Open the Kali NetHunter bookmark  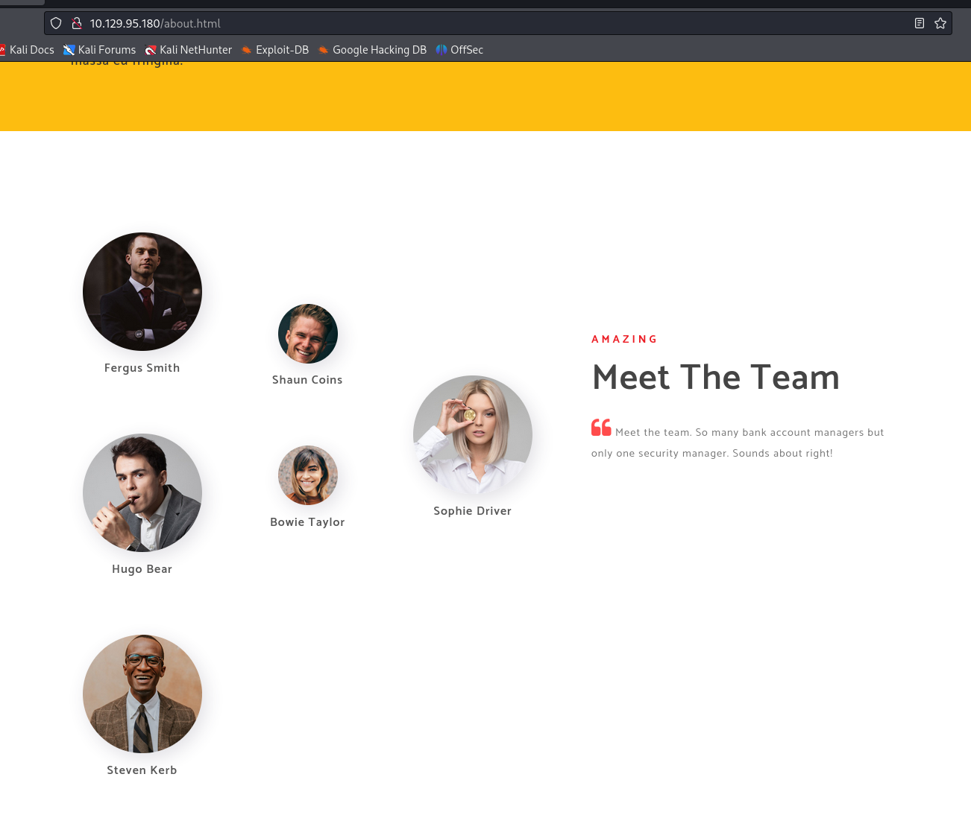[x=189, y=50]
